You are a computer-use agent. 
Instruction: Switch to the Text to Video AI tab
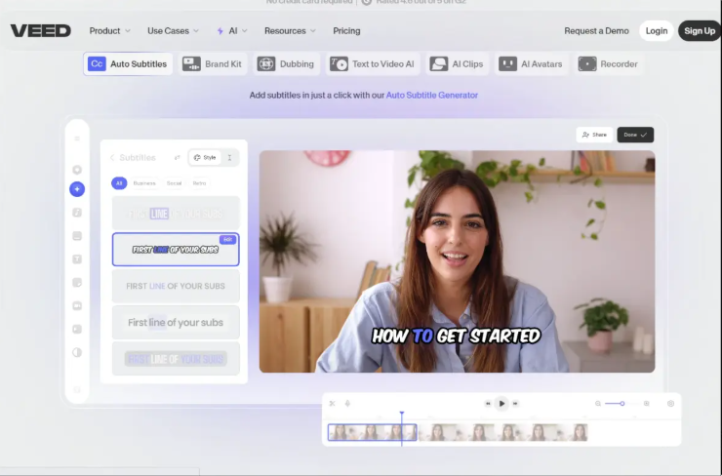373,64
